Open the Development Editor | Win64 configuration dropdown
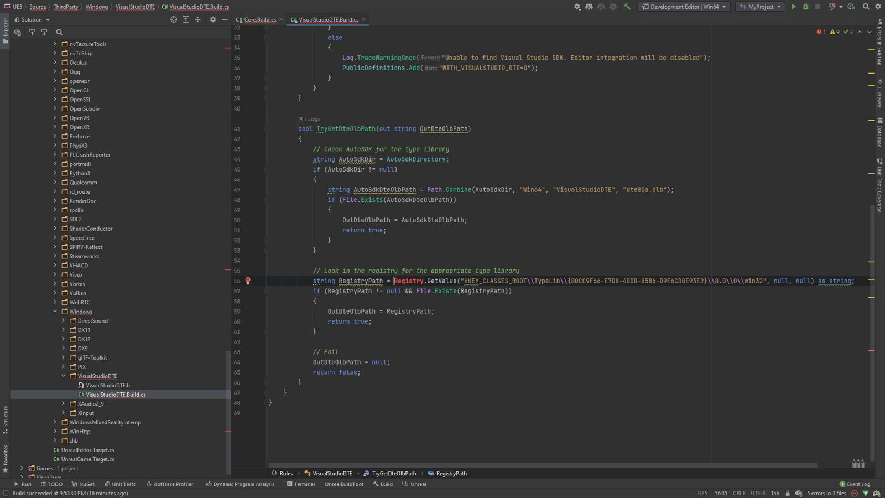The width and height of the screenshot is (885, 498). pyautogui.click(x=684, y=7)
